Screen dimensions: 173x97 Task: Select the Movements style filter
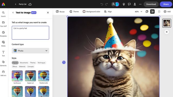click(24, 63)
